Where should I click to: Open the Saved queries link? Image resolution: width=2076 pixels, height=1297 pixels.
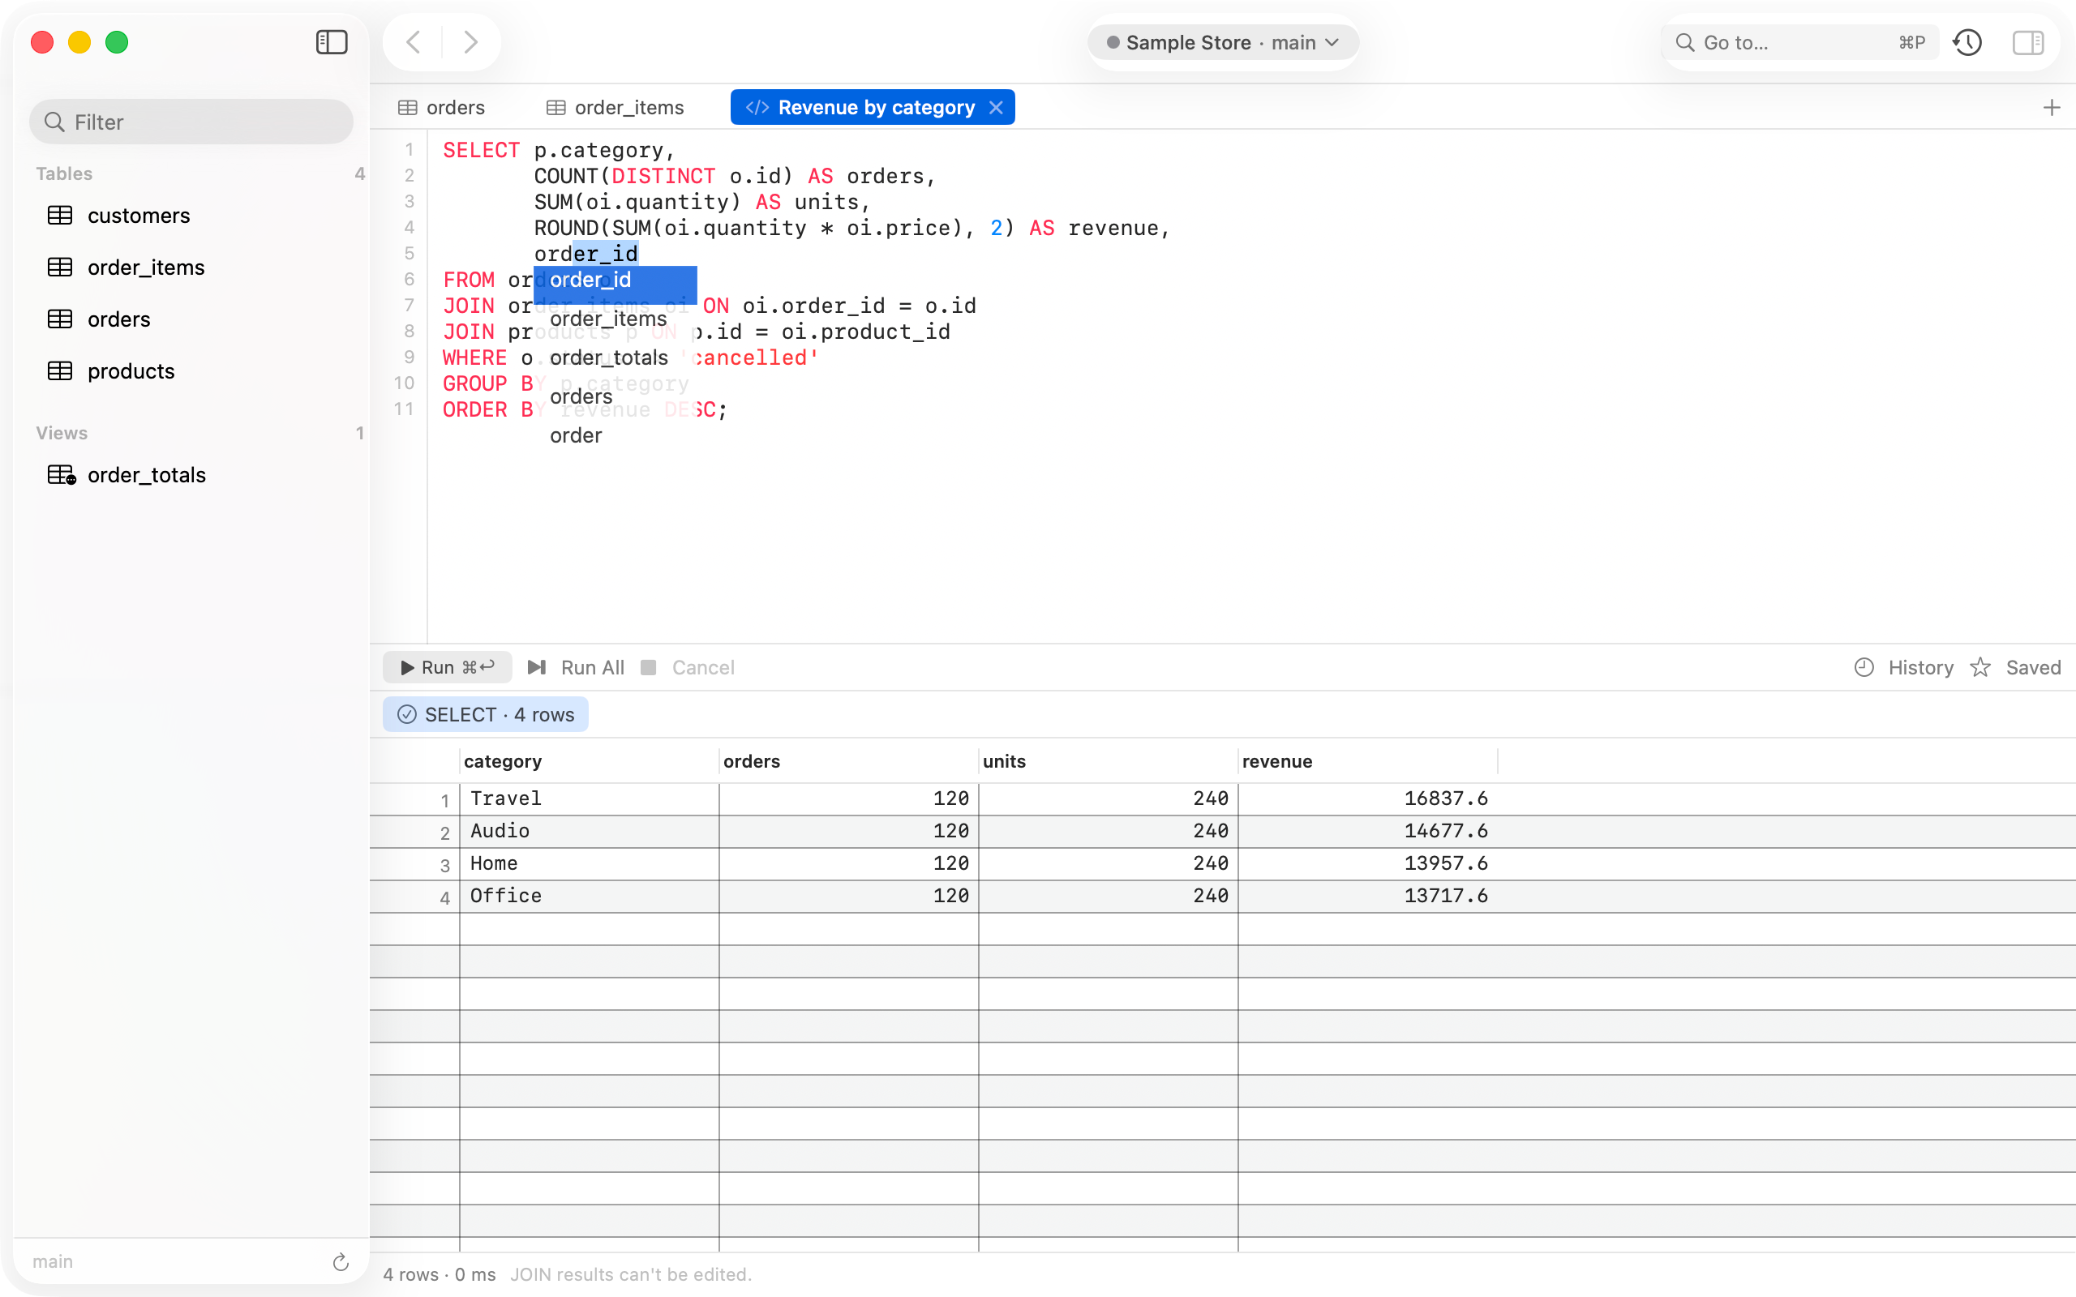(2032, 667)
